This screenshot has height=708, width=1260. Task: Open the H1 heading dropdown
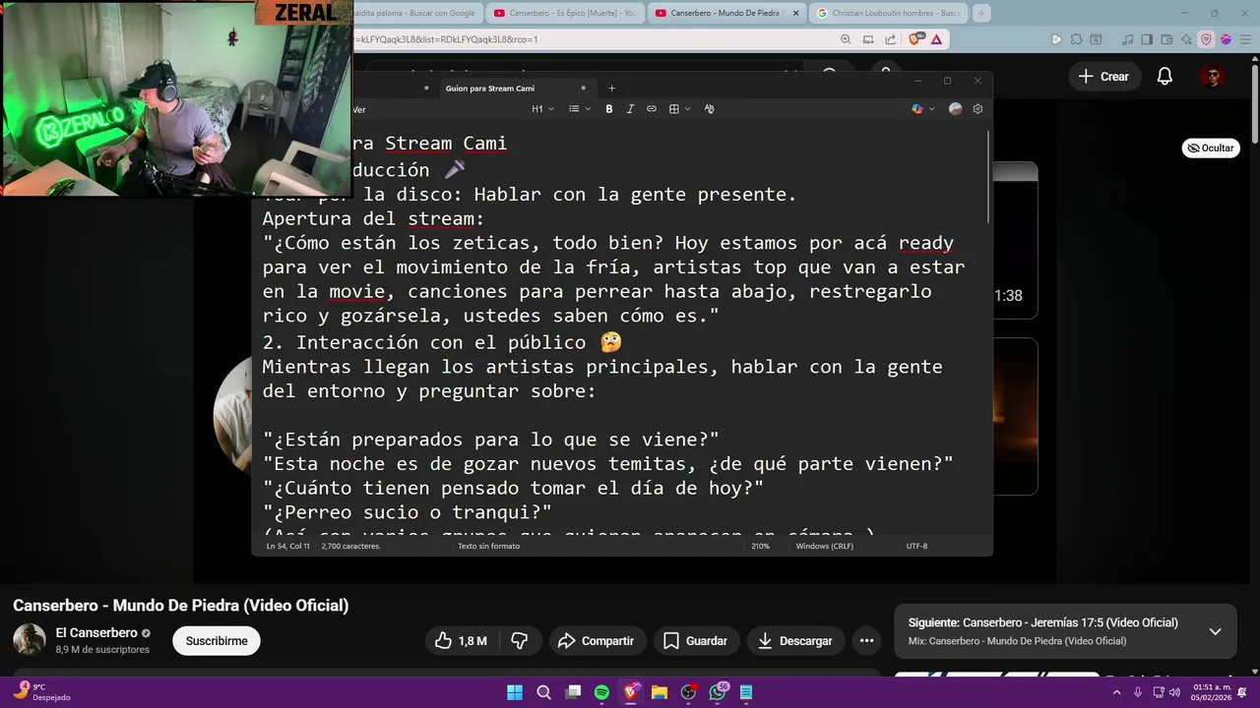[542, 109]
